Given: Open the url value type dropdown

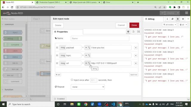Looking at the screenshot, I should (x=87, y=63).
